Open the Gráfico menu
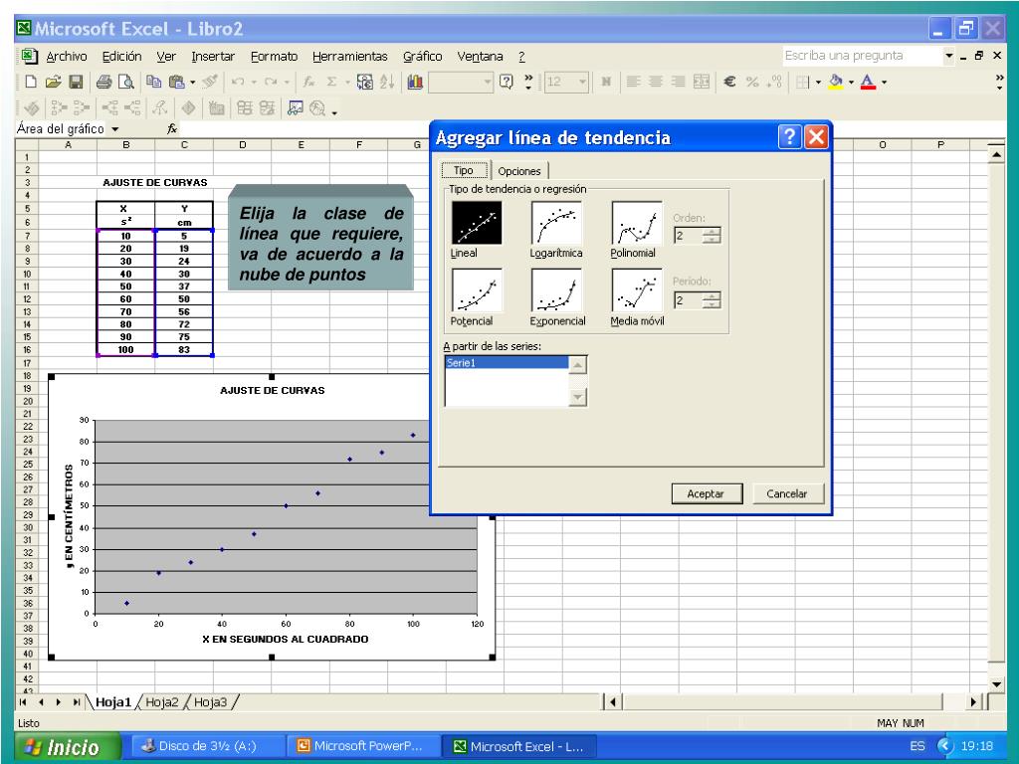 pos(422,57)
